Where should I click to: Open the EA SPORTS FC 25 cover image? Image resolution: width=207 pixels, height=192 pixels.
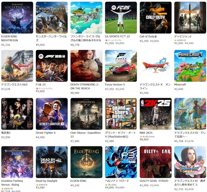tap(121, 18)
